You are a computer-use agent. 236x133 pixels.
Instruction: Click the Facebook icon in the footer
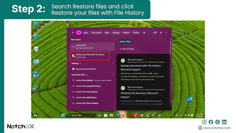pyautogui.click(x=211, y=122)
